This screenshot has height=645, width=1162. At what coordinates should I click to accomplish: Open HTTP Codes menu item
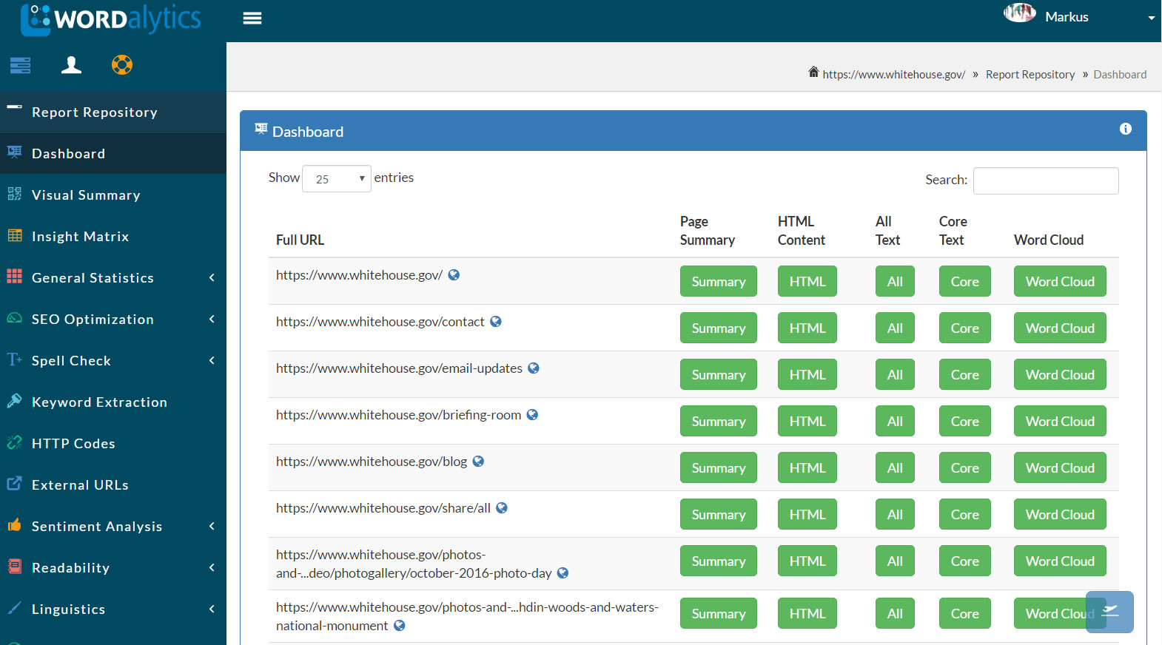[113, 443]
